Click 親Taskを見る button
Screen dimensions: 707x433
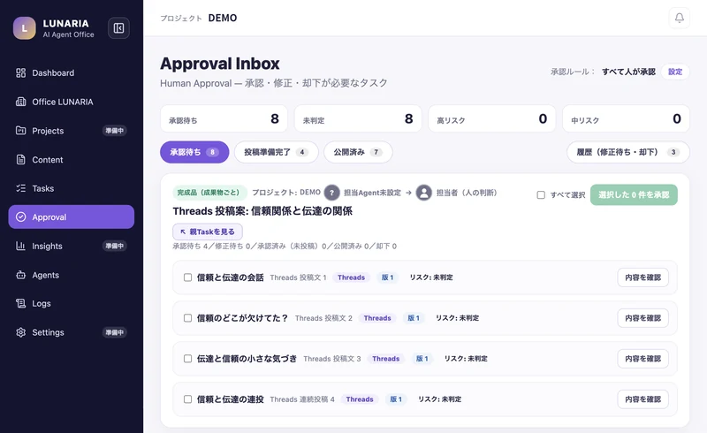(208, 232)
